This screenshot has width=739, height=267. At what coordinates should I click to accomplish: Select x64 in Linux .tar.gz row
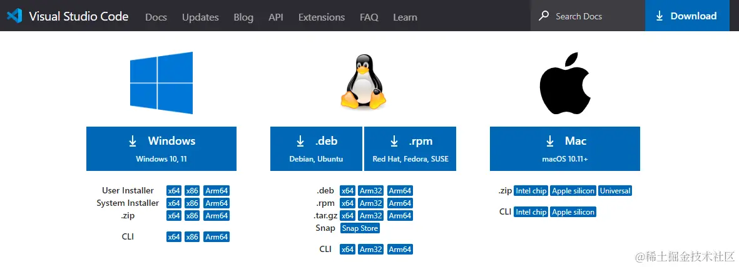coord(347,216)
